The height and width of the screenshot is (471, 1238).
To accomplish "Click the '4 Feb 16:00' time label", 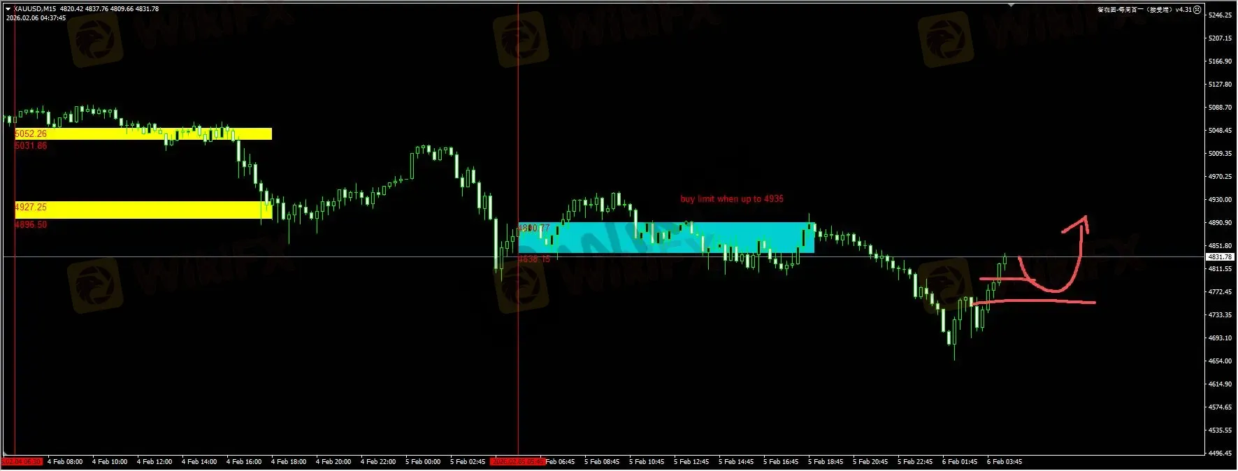I will [244, 462].
